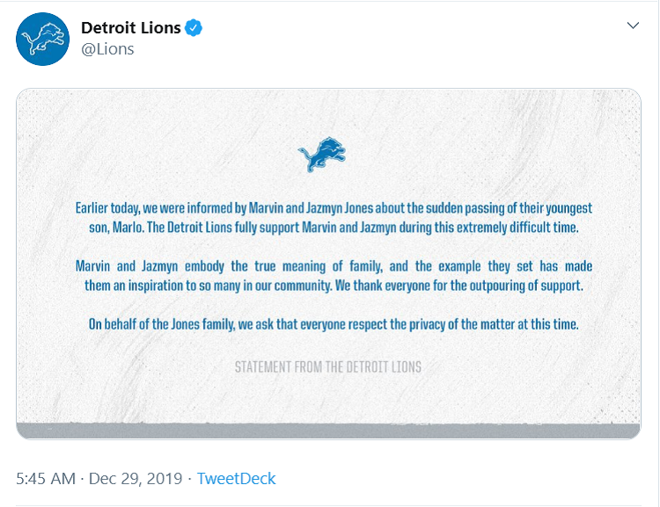Click the sentence 'On behalf of the Jones family'
The width and height of the screenshot is (660, 507).
334,324
